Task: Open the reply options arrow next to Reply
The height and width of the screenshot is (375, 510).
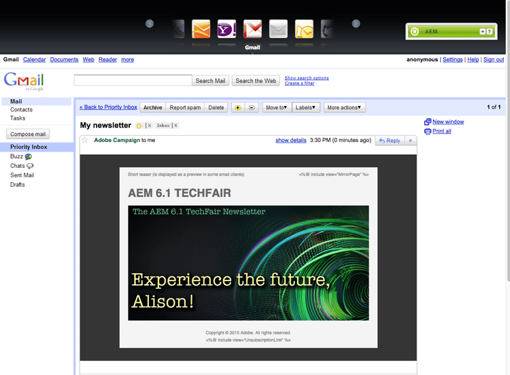Action: (x=411, y=141)
